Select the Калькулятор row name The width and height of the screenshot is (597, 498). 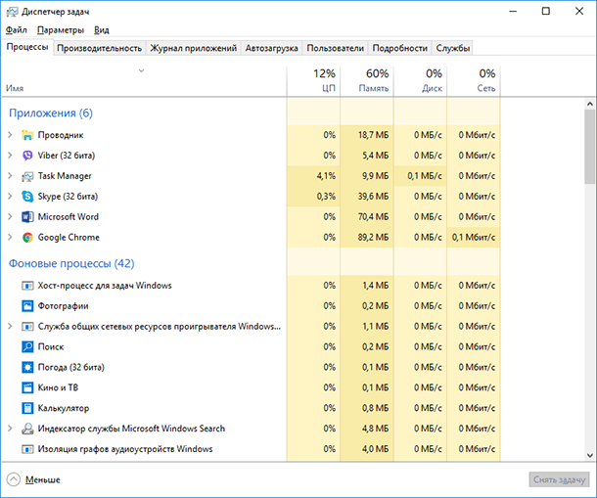pyautogui.click(x=64, y=408)
